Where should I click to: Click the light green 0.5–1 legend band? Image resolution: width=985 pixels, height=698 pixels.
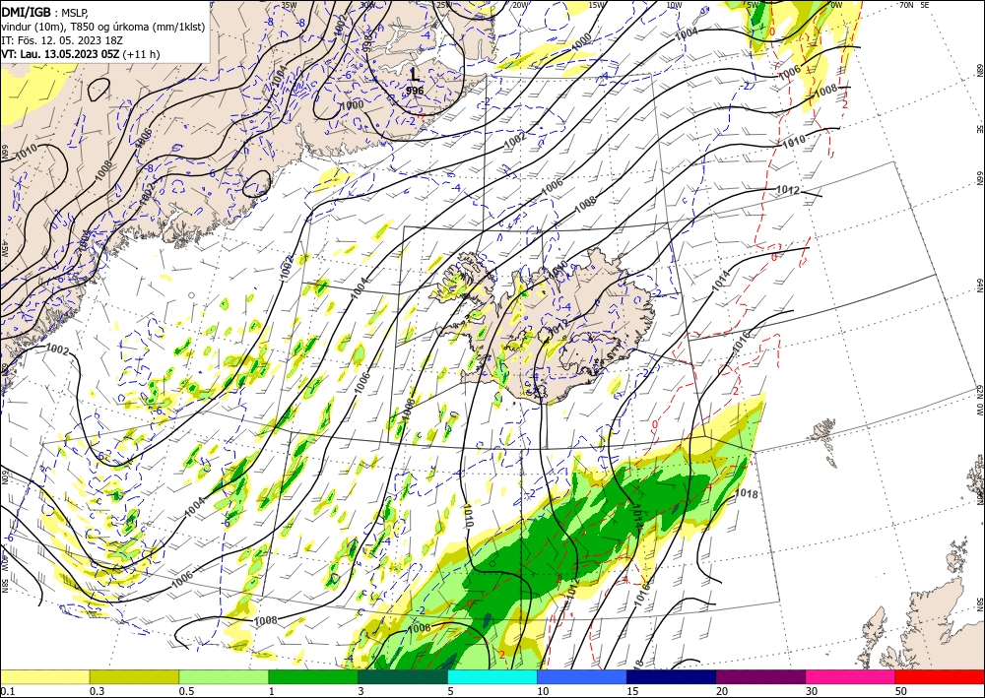click(224, 676)
